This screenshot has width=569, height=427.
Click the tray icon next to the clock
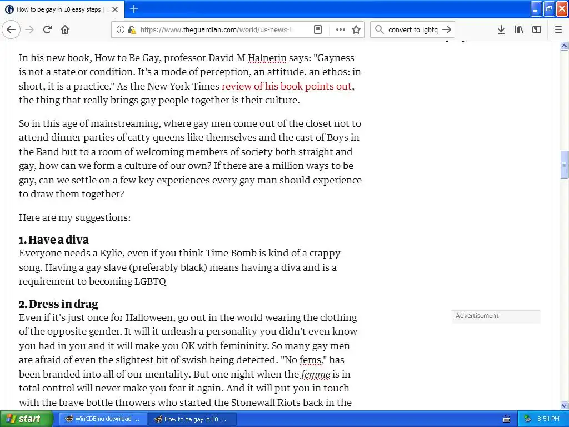(527, 419)
